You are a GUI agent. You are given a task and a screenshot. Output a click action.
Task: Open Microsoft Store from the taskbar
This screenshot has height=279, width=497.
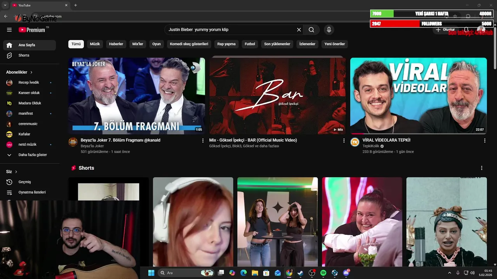click(x=266, y=273)
